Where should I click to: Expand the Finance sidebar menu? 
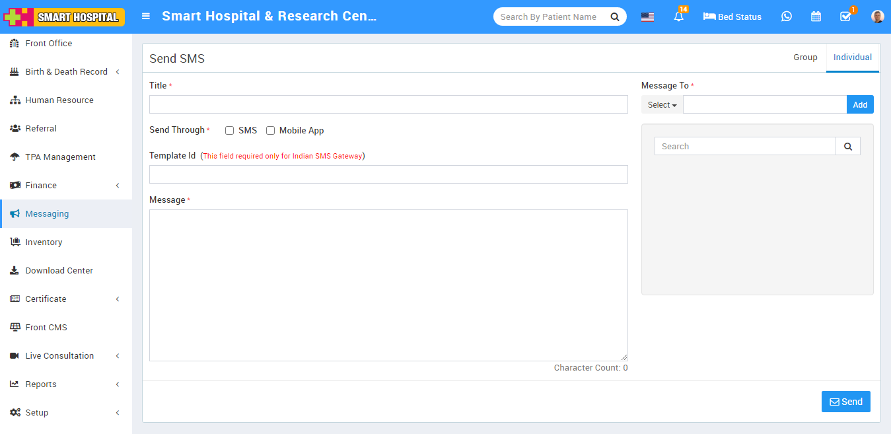coord(66,186)
